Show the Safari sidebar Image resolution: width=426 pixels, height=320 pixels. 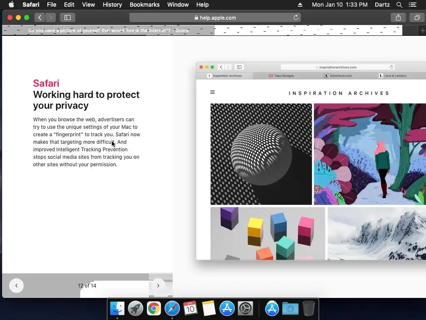tap(67, 17)
